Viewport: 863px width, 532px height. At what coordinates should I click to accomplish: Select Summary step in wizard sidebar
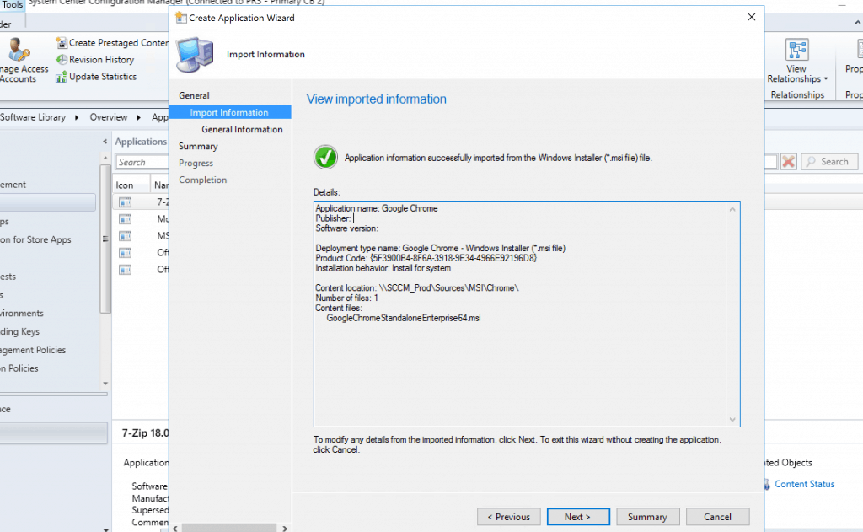198,146
